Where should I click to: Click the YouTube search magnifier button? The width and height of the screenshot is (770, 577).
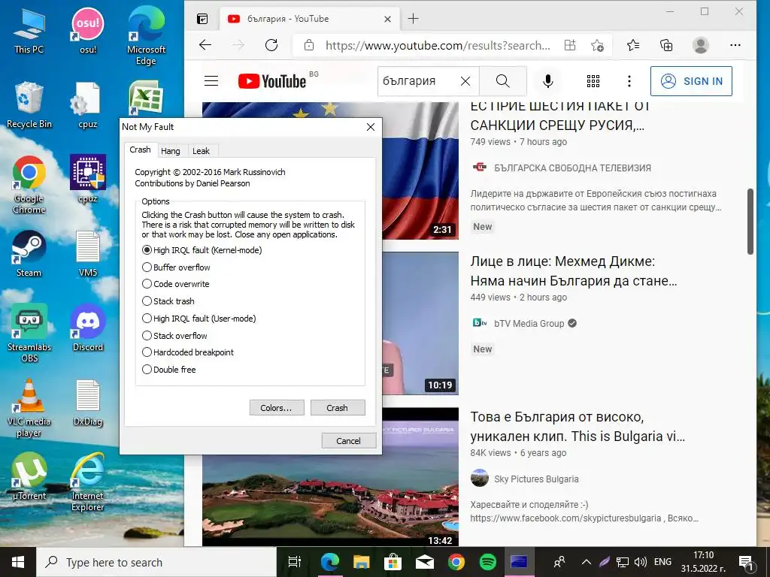(x=503, y=81)
